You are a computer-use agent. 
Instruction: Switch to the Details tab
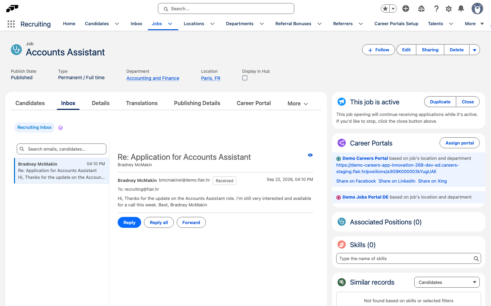101,103
